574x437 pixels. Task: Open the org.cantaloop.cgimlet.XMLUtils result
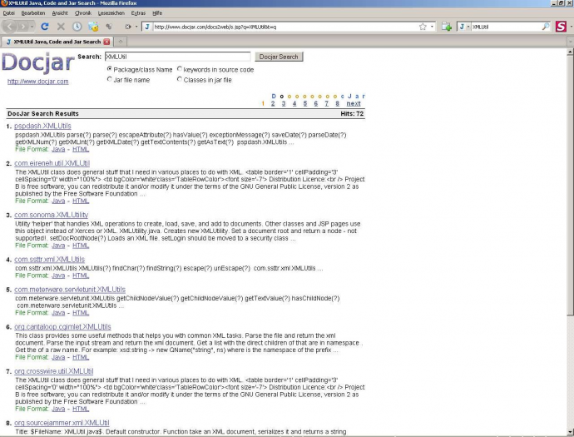pyautogui.click(x=62, y=327)
